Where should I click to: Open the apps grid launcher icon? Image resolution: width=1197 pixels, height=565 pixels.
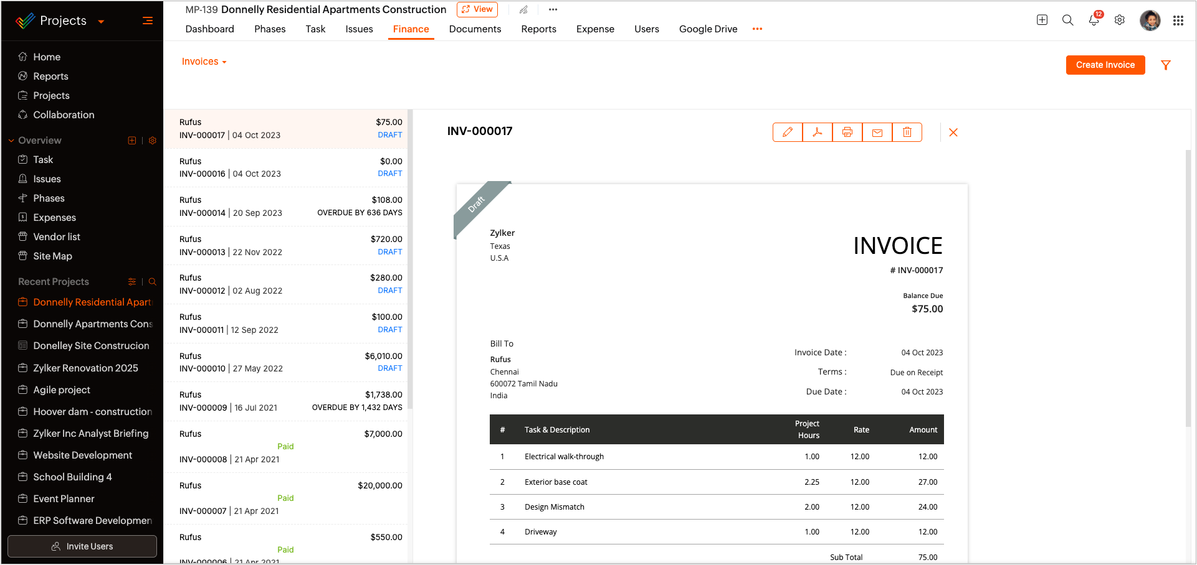[x=1178, y=21]
